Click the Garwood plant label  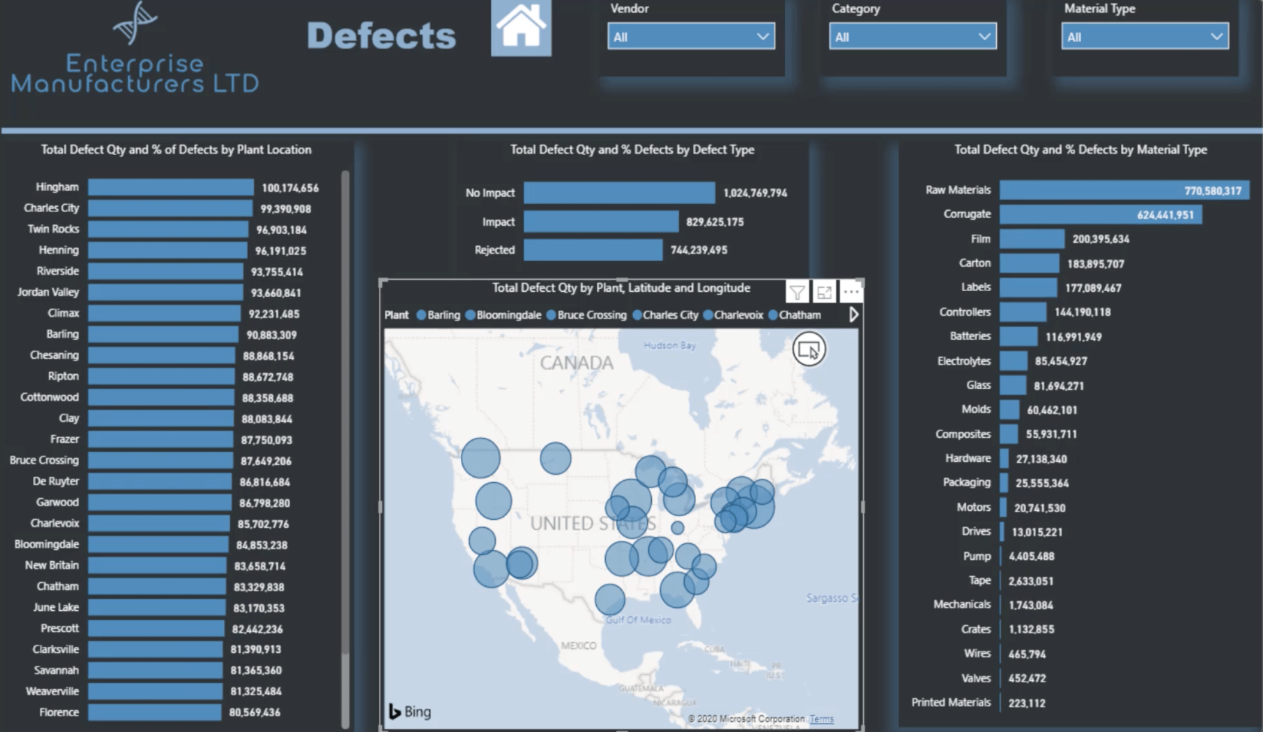(x=57, y=502)
